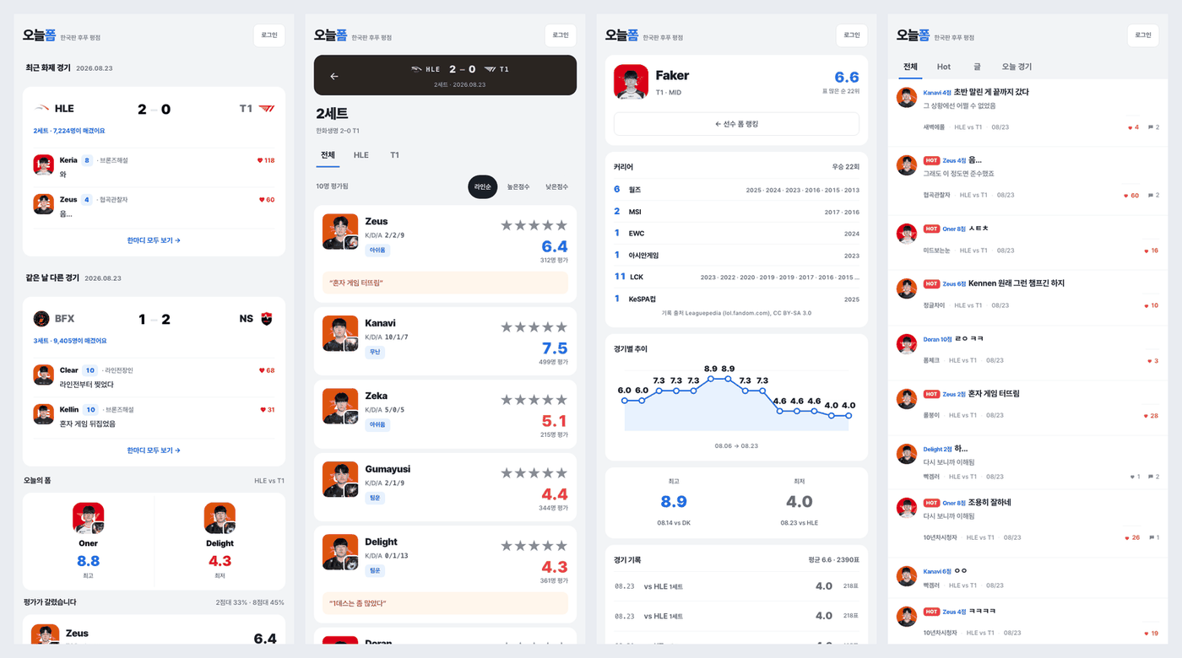Go to 선수 폼 랭킹 from Faker's profile
This screenshot has height=658, width=1182.
pos(736,124)
